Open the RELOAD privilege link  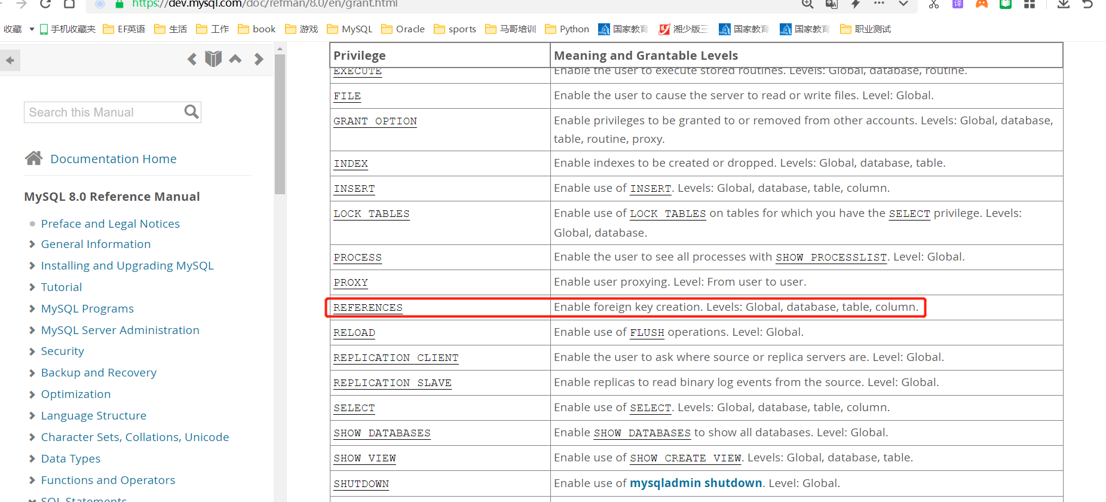[354, 333]
